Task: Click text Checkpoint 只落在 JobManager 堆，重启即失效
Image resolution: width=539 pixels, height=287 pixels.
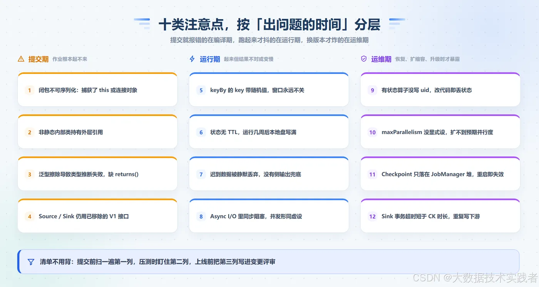Action: 442,174
